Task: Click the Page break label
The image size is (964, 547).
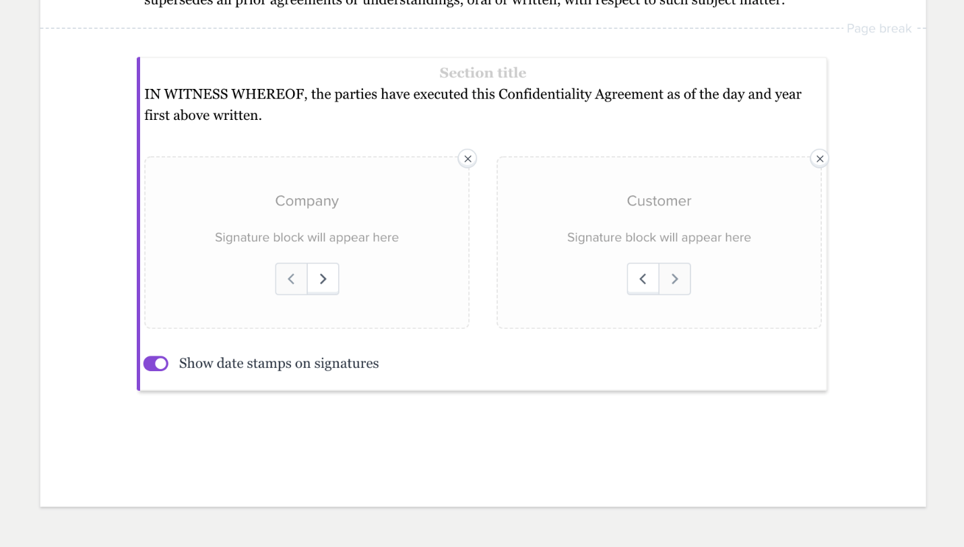Action: point(878,28)
